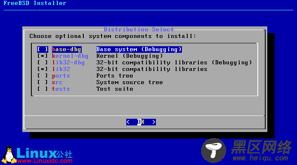Click the 'FreeBSD Installer' header text
297x165 pixels.
pos(35,3)
